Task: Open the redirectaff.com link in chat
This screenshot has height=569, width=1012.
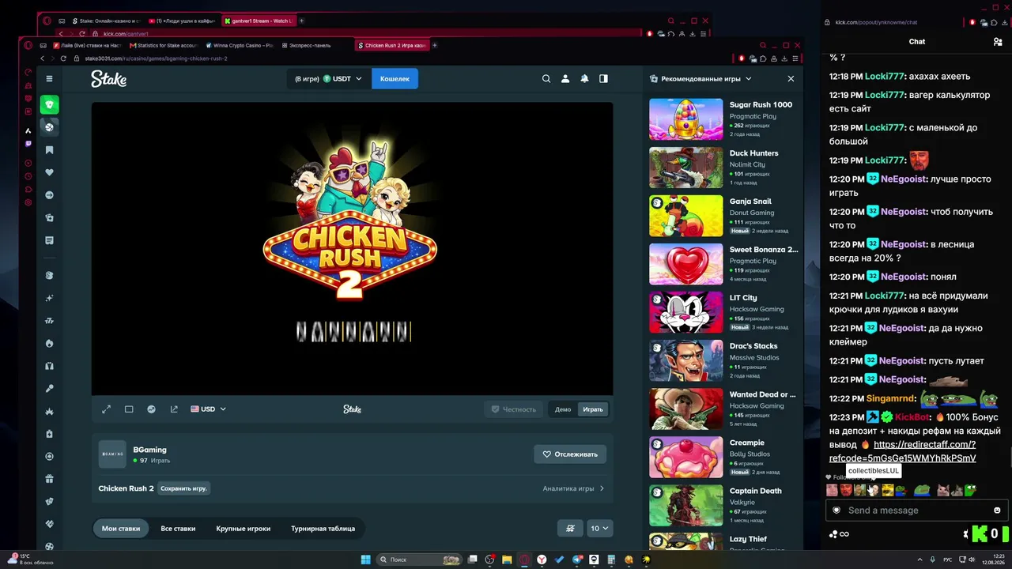Action: 902,451
